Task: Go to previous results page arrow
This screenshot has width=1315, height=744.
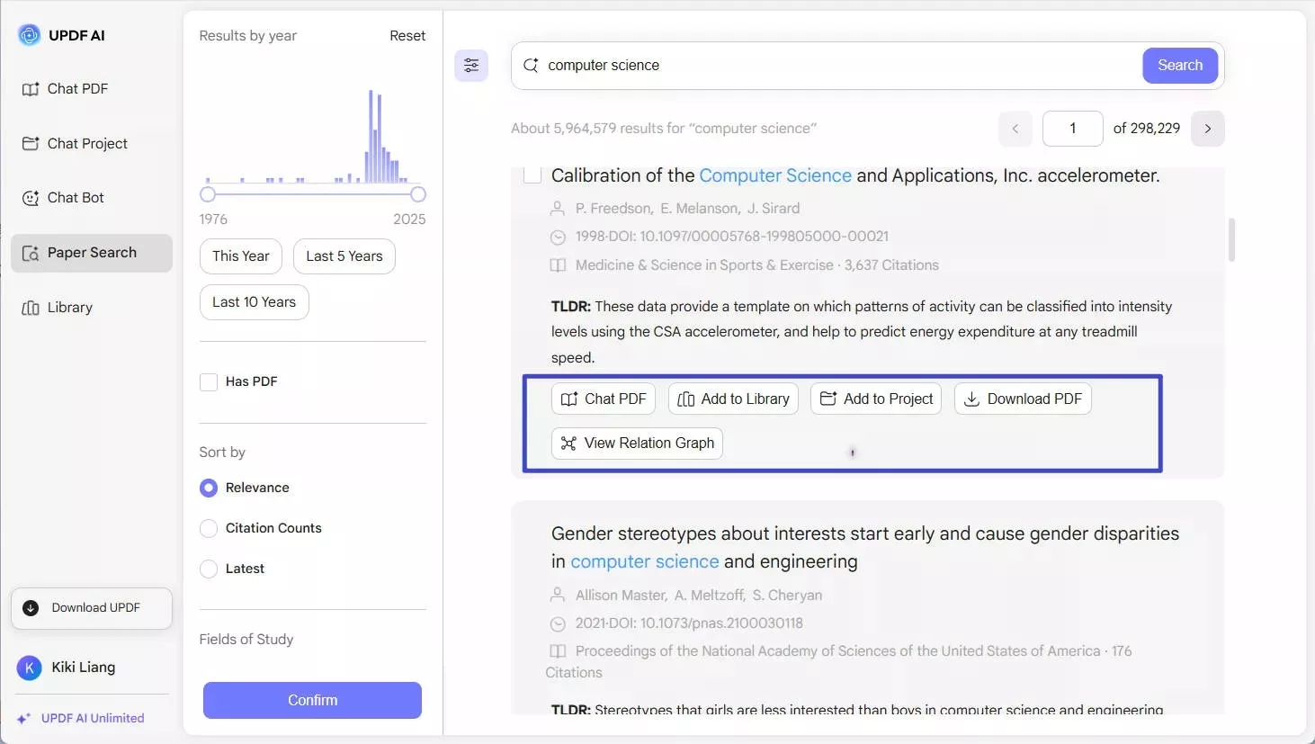Action: click(x=1015, y=129)
